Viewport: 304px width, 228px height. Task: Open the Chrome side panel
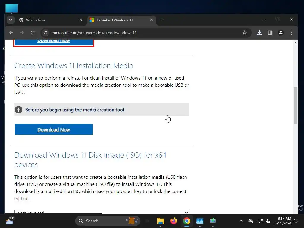pos(270,33)
